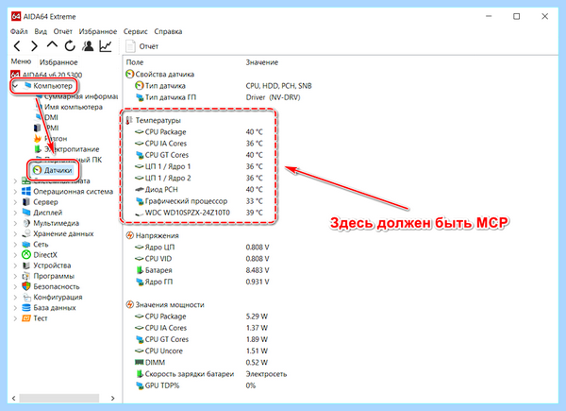Viewport: 566px width, 411px height.
Task: Click the Поле column header
Action: 135,62
